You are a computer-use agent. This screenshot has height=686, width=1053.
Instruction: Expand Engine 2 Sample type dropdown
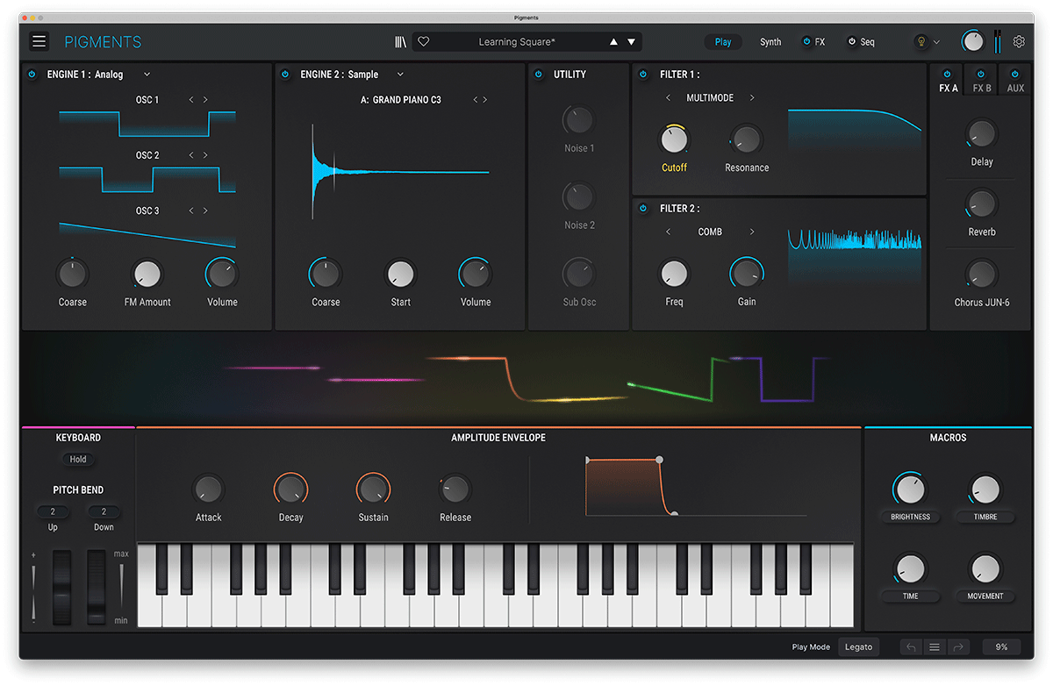click(x=400, y=75)
